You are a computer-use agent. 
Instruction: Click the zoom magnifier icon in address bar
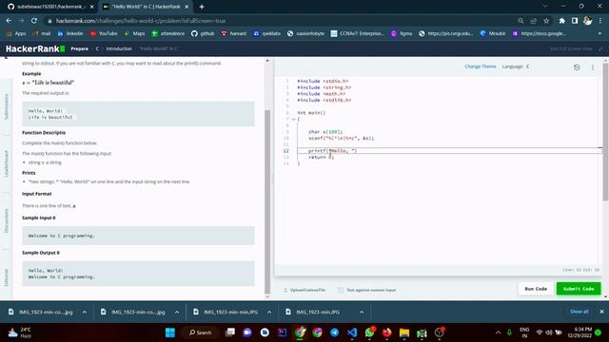[521, 21]
